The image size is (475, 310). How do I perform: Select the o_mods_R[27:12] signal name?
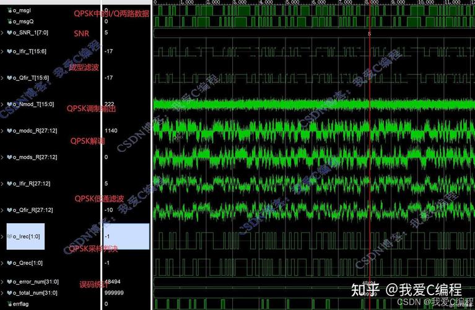tap(35, 157)
